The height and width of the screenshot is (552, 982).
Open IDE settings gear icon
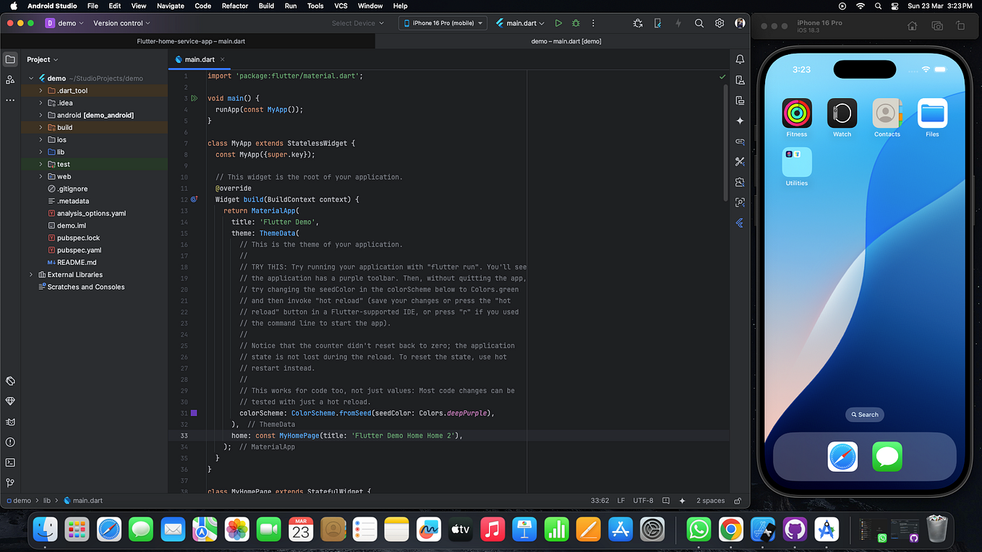(x=720, y=23)
